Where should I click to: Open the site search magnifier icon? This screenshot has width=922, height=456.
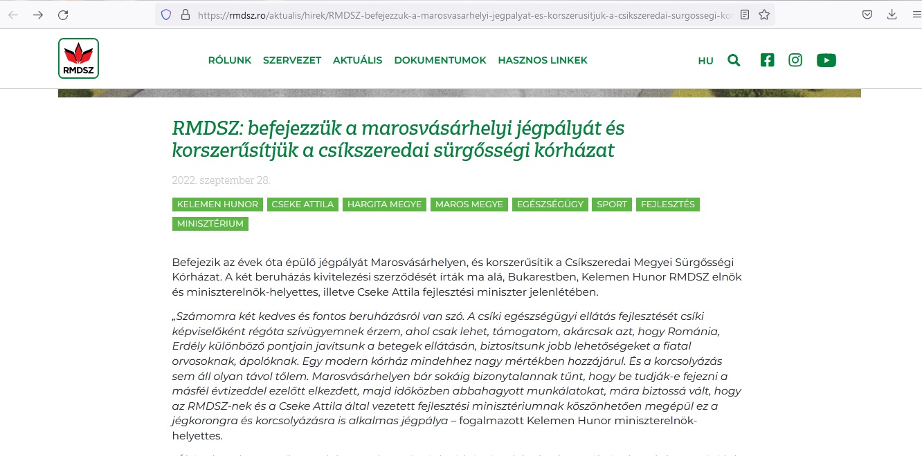click(x=734, y=61)
